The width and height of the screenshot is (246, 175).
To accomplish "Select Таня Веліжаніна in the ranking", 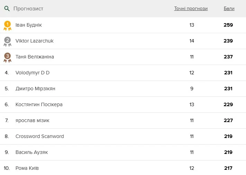I will [35, 57].
